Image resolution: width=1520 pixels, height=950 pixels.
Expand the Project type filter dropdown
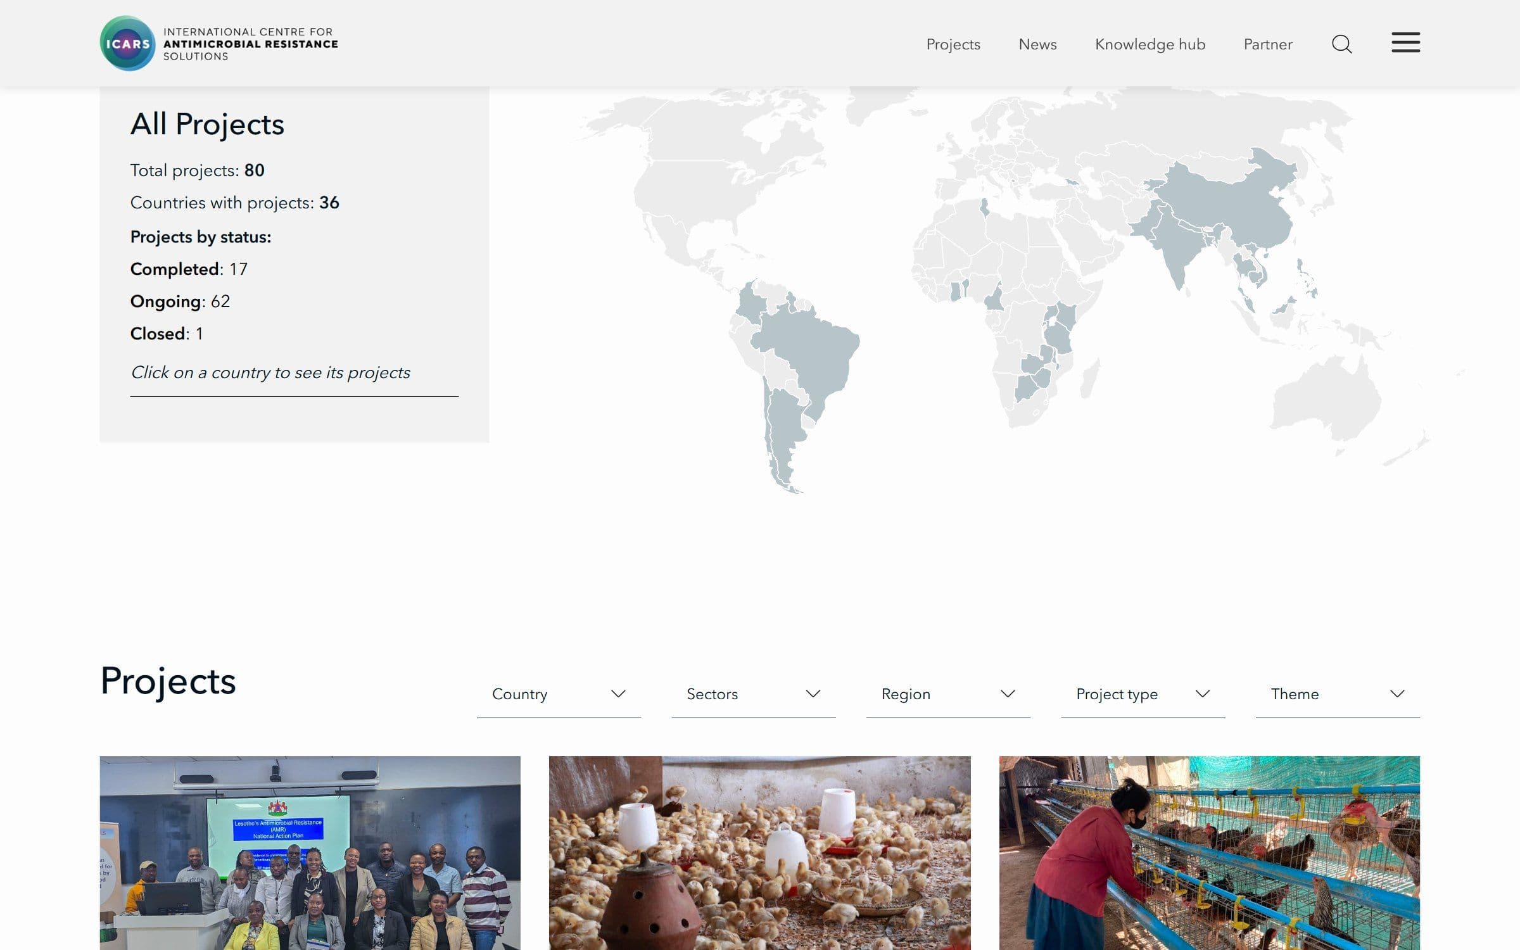1143,694
